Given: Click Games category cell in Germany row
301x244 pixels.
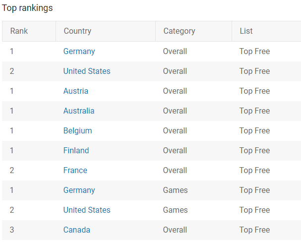Looking at the screenshot, I should point(175,190).
